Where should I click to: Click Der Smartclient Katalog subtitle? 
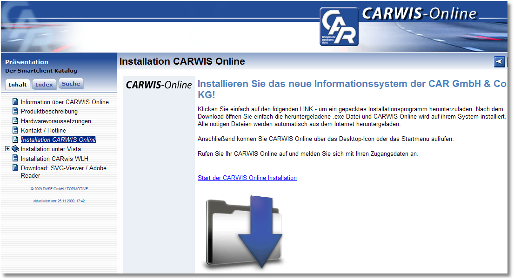point(41,71)
